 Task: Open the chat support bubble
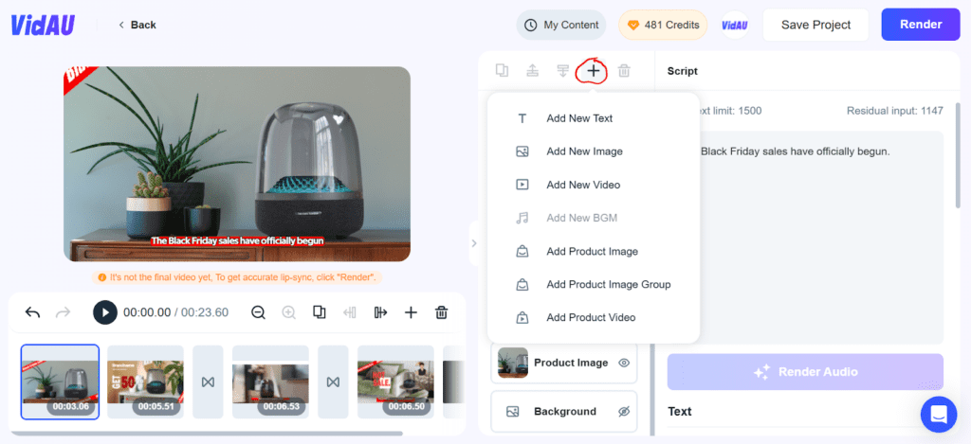pyautogui.click(x=939, y=415)
